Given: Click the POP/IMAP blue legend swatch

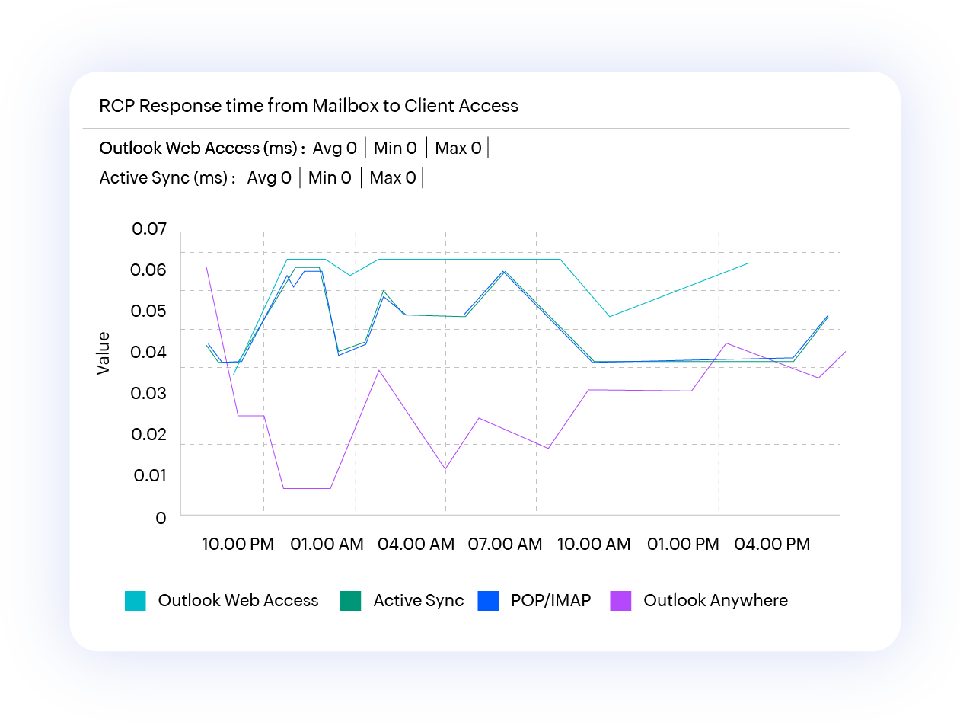Looking at the screenshot, I should (x=487, y=601).
